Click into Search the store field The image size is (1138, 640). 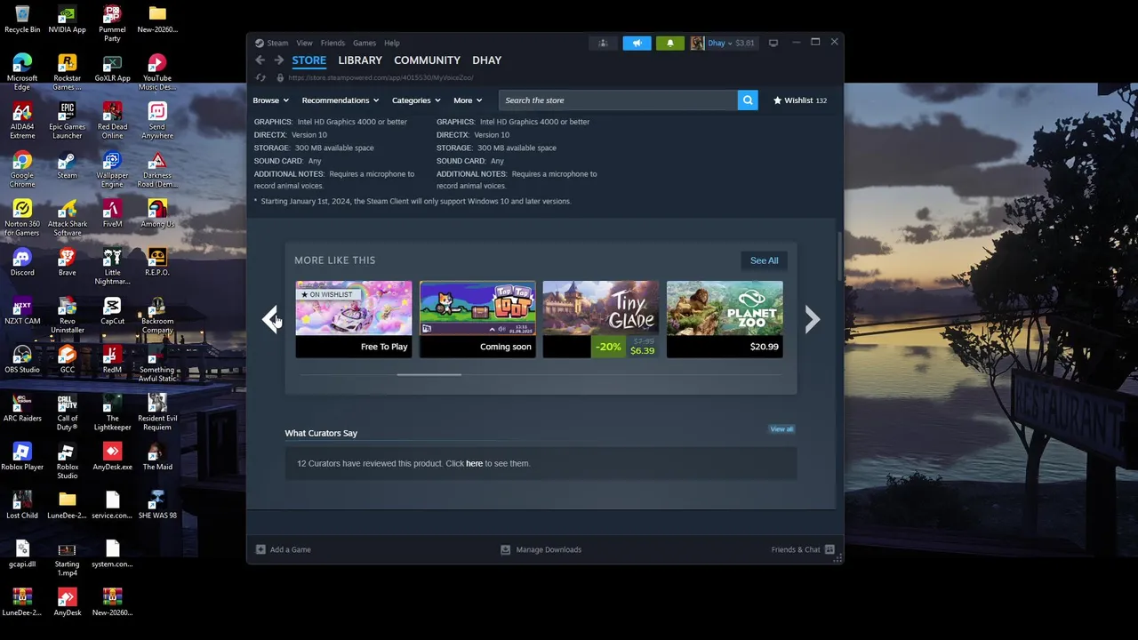click(617, 100)
